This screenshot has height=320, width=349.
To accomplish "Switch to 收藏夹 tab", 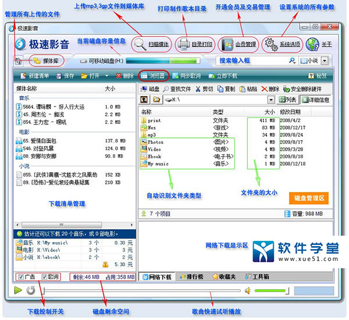I will 224,277.
